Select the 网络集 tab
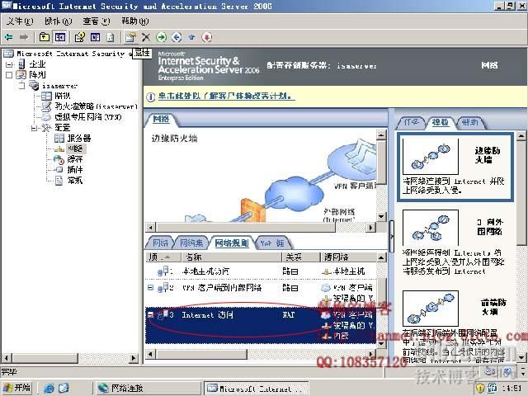528x396 pixels. (x=191, y=243)
